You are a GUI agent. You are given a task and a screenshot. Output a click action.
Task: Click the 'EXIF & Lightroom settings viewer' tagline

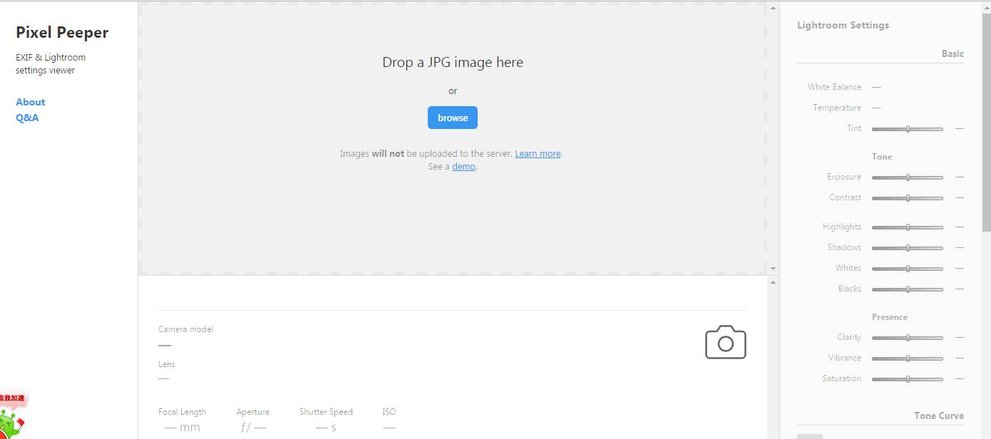coord(51,64)
